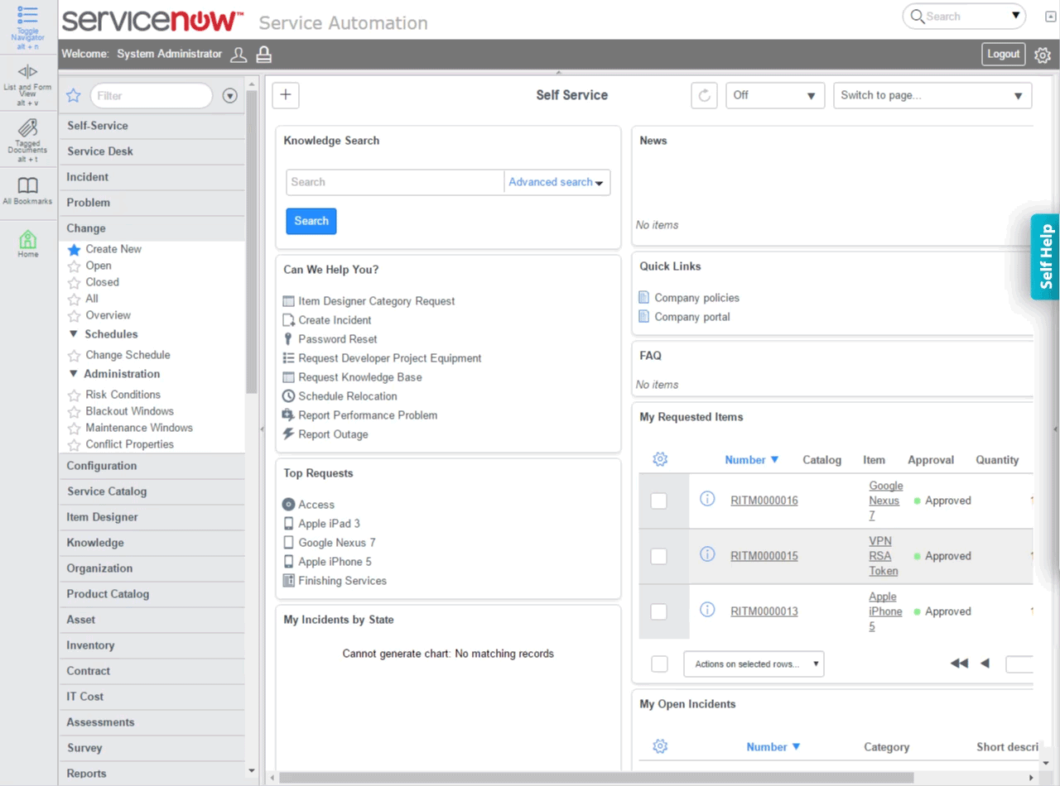Collapse the Schedules section
Viewport: 1060px width, 786px height.
pos(74,334)
